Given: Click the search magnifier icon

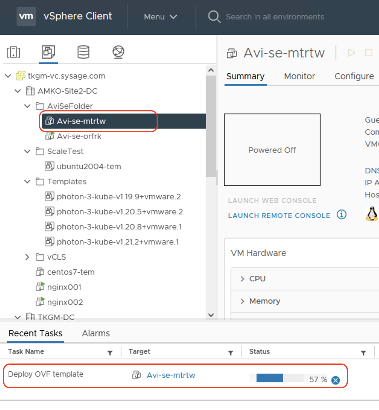Looking at the screenshot, I should click(214, 17).
